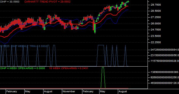Click the first May date label
Screen dimensions: 179x94
click(28, 91)
